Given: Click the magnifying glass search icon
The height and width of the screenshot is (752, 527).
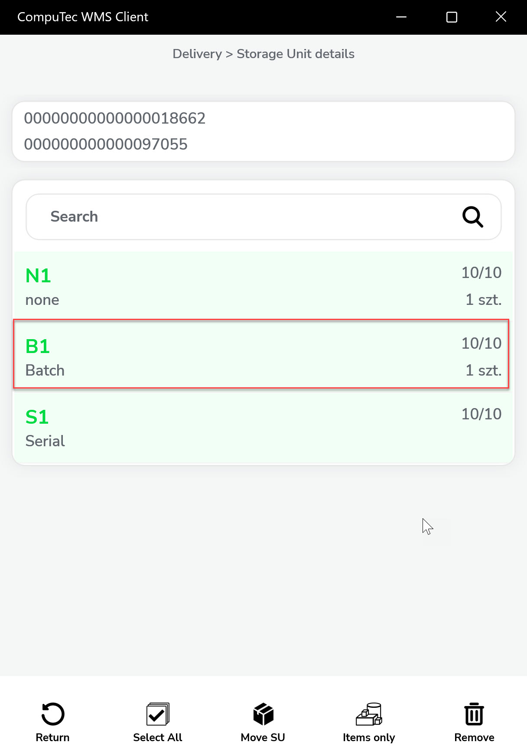Looking at the screenshot, I should click(472, 217).
